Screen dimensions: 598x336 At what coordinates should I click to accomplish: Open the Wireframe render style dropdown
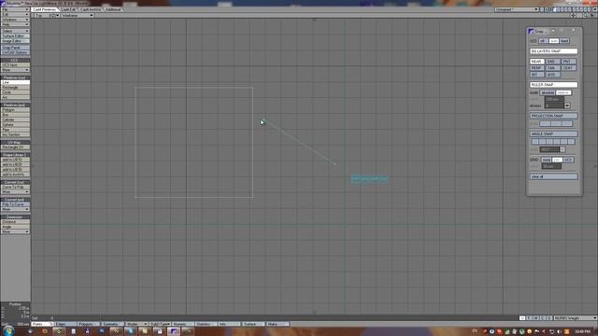pos(77,15)
